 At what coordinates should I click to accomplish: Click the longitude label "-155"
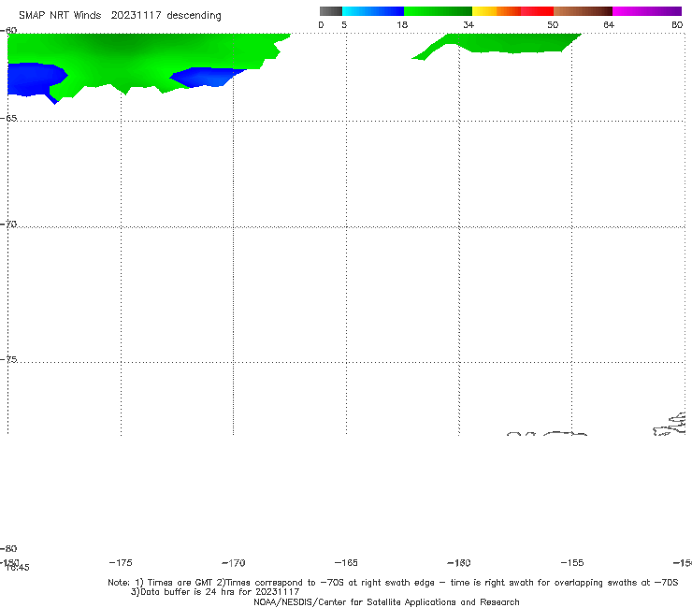point(572,562)
